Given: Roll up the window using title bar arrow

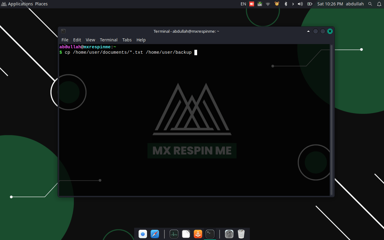Looking at the screenshot, I should pos(308,31).
